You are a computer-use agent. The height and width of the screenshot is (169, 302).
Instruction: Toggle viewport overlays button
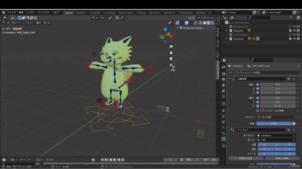(186, 23)
